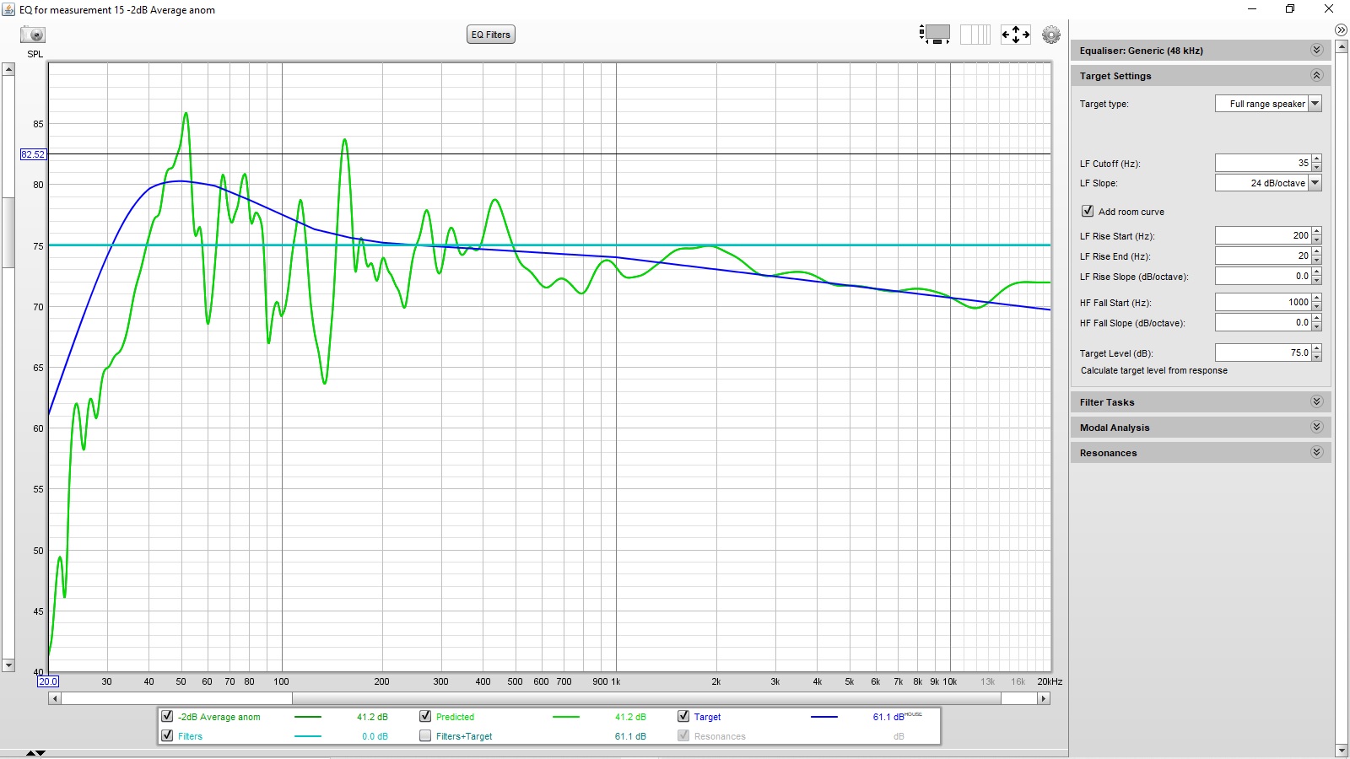The image size is (1350, 759).
Task: Increase LF Rise End with up stepper
Action: [x=1317, y=251]
